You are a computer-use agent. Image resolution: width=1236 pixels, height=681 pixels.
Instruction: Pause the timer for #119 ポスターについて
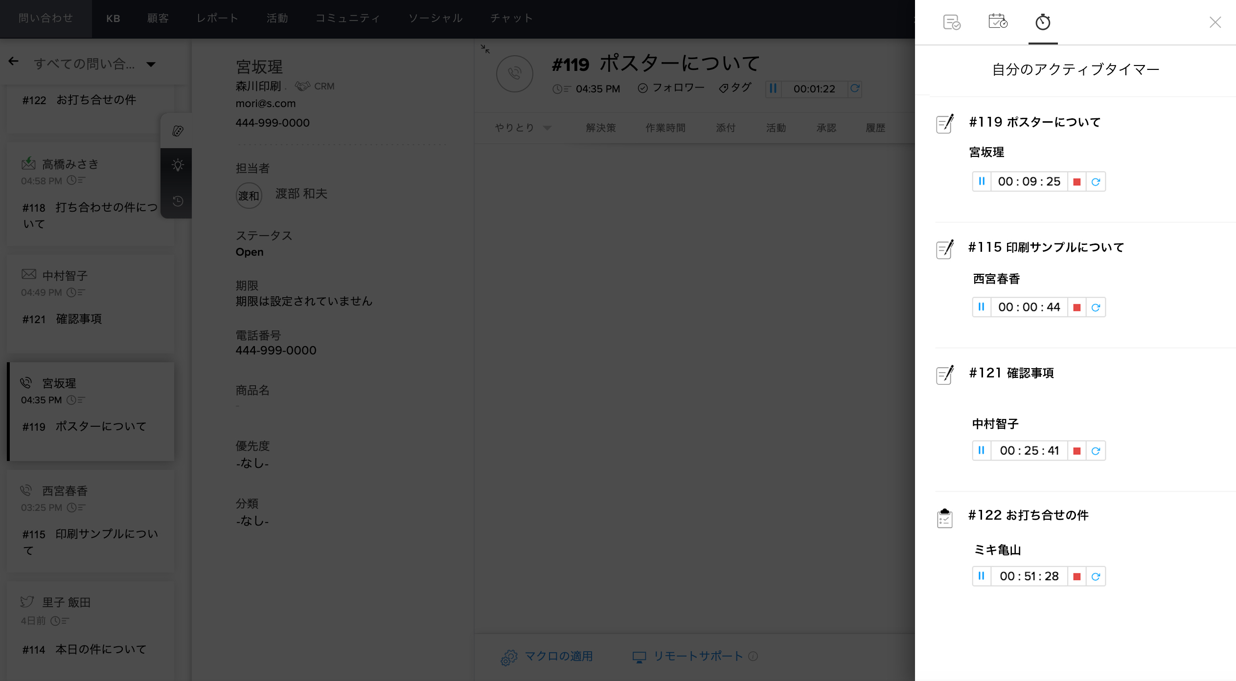coord(982,181)
